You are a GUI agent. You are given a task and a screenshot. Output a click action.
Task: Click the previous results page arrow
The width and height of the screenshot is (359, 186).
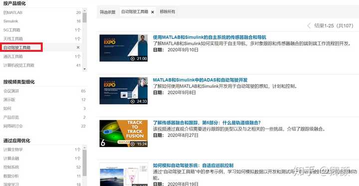pyautogui.click(x=309, y=25)
